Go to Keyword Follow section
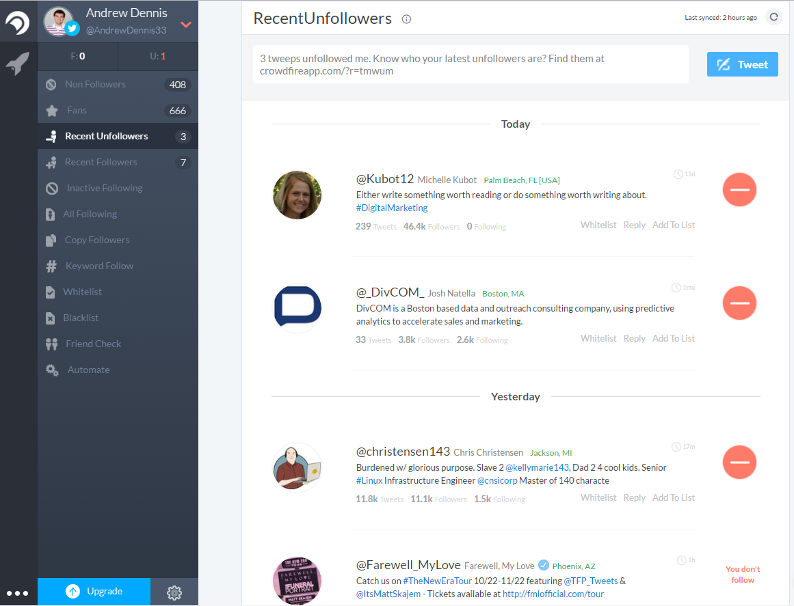Image resolution: width=794 pixels, height=606 pixels. pyautogui.click(x=99, y=266)
